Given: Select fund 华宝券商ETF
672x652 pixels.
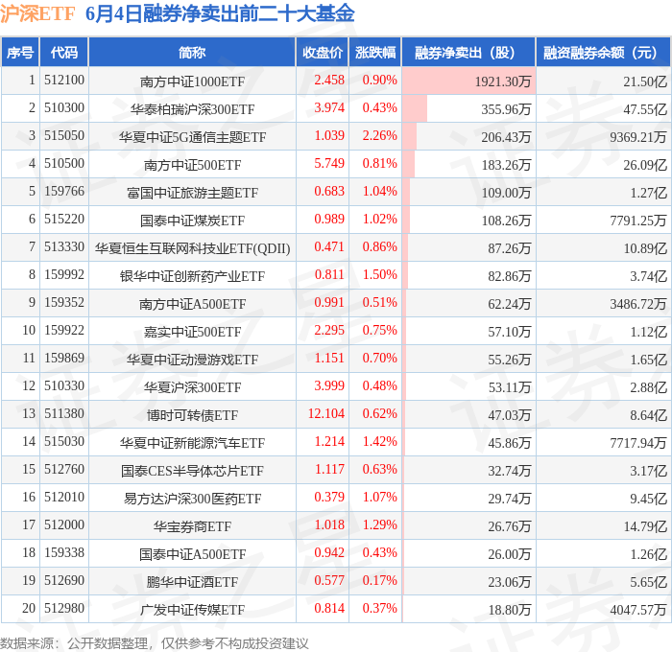Looking at the screenshot, I should 192,526.
